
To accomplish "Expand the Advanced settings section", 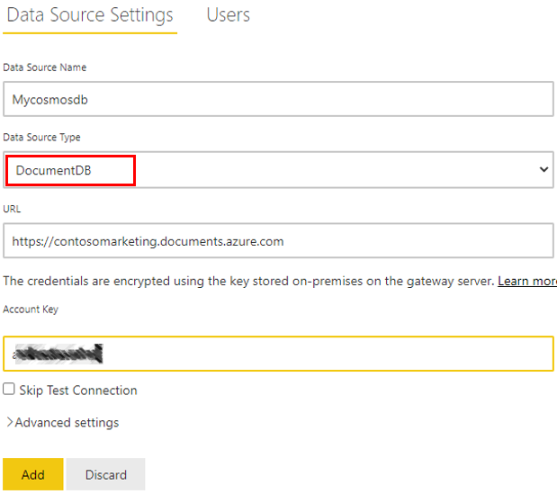I will pyautogui.click(x=62, y=423).
